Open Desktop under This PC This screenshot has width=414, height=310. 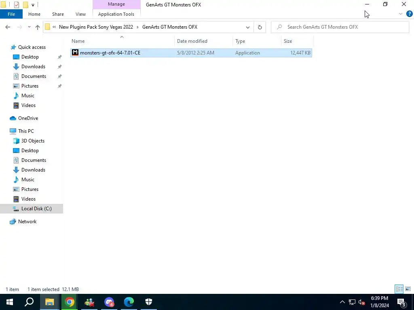(30, 151)
